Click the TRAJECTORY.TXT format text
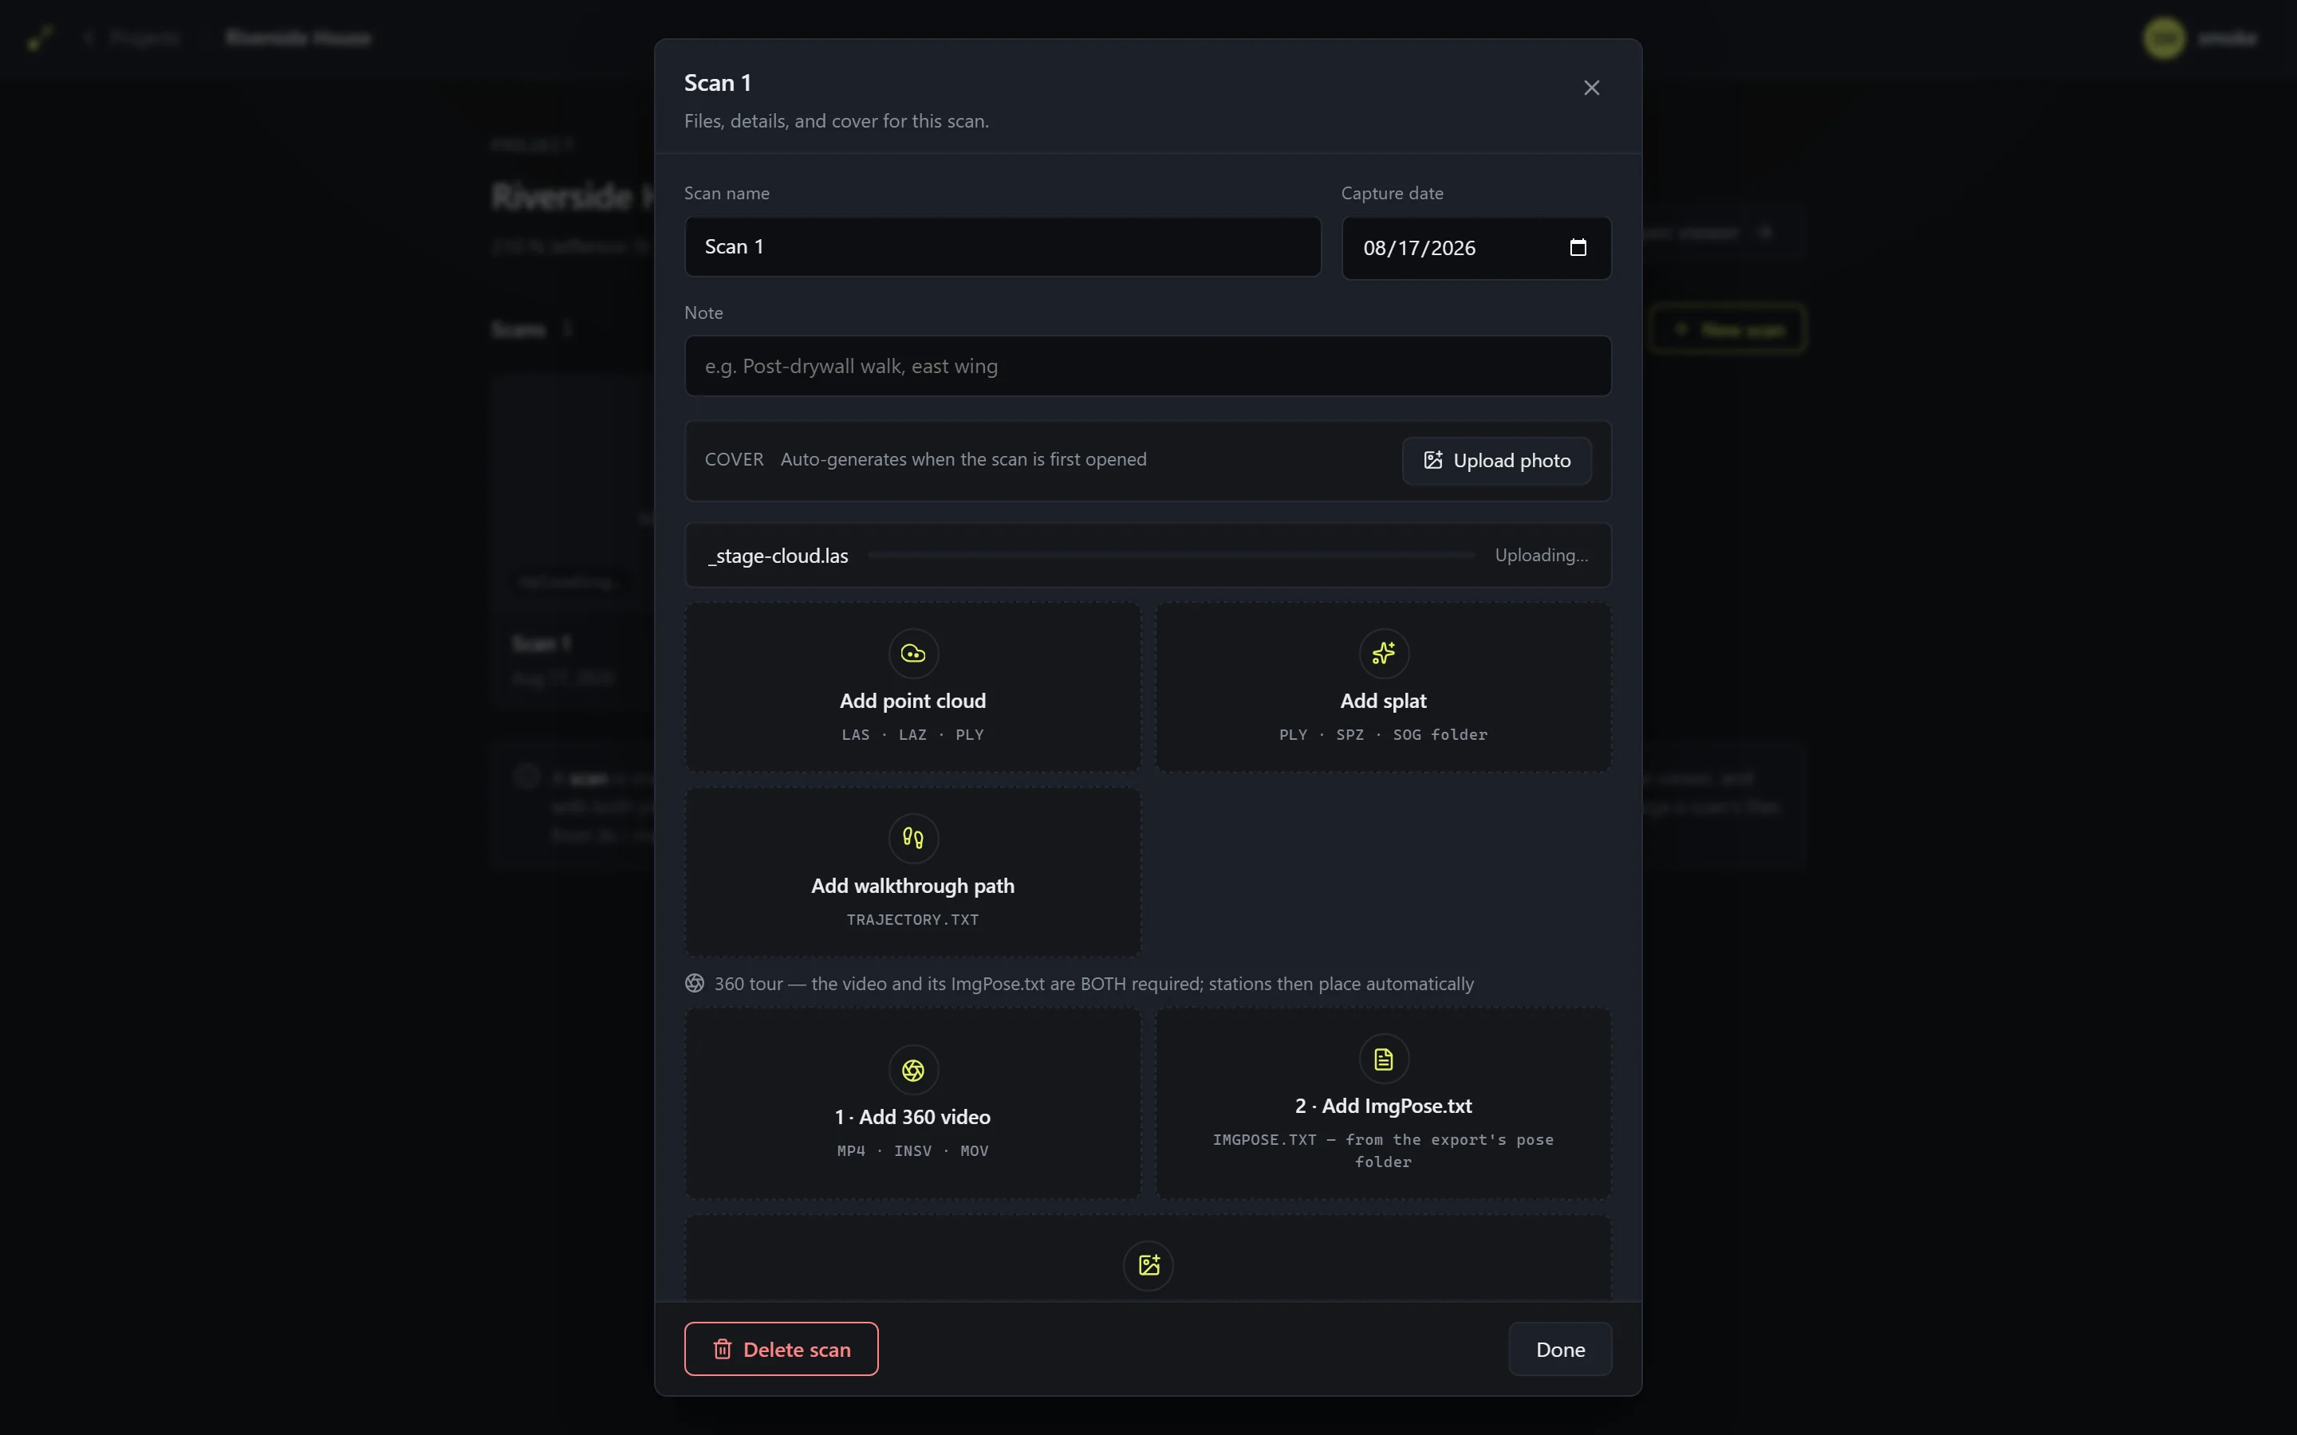Viewport: 2297px width, 1435px height. coord(912,920)
